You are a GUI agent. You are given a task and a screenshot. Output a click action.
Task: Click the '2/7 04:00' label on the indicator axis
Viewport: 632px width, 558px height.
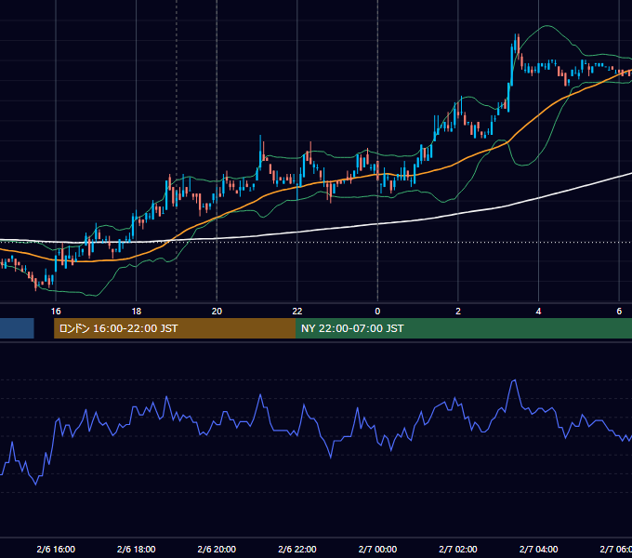pyautogui.click(x=538, y=549)
